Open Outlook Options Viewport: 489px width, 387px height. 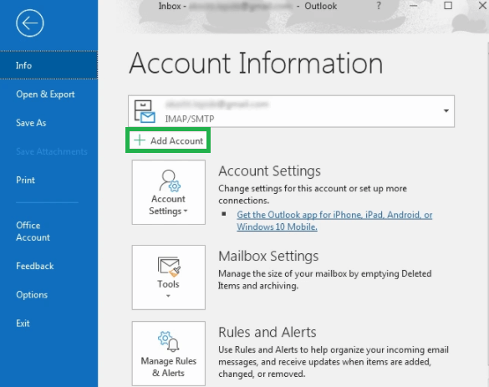click(x=32, y=295)
